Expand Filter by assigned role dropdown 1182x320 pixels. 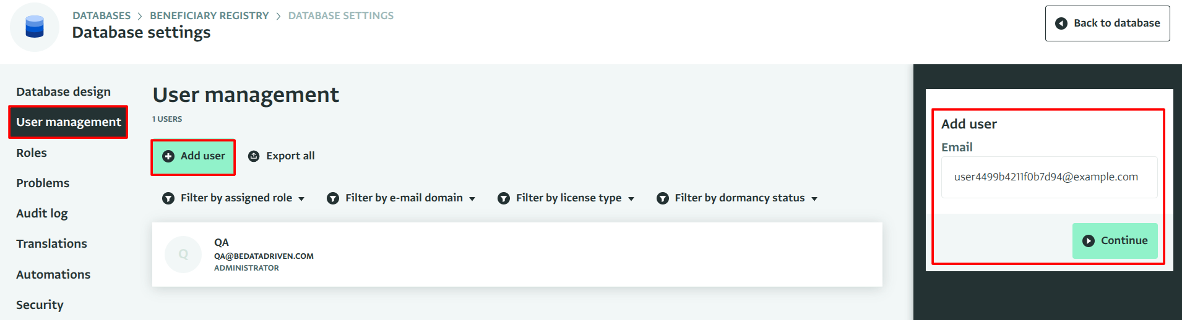(x=233, y=198)
